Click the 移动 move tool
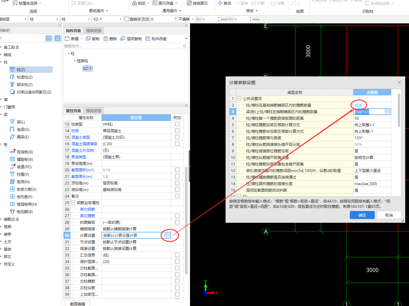 click(x=225, y=3)
